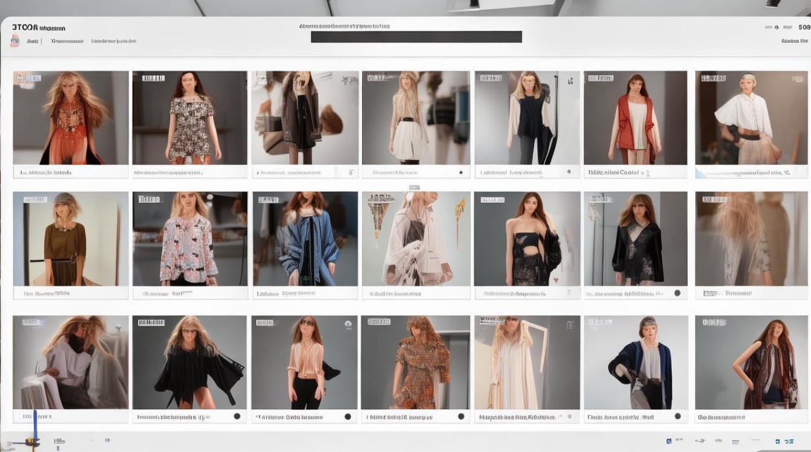Viewport: 811px width, 452px height.
Task: Toggle the dark dot under the black lace top card
Action: [x=677, y=293]
